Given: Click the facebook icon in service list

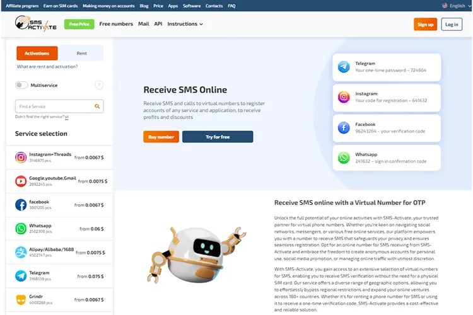Looking at the screenshot, I should pos(21,205).
